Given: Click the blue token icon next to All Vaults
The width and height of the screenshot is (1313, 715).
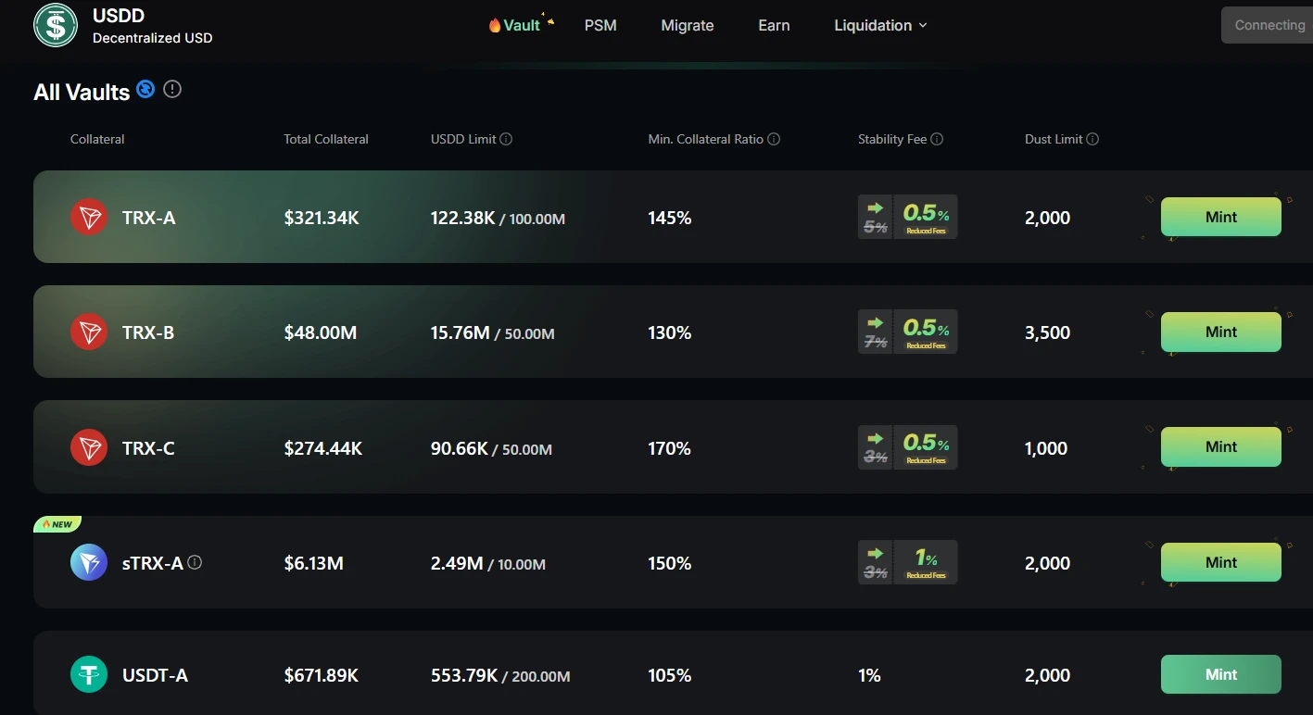Looking at the screenshot, I should pos(145,89).
